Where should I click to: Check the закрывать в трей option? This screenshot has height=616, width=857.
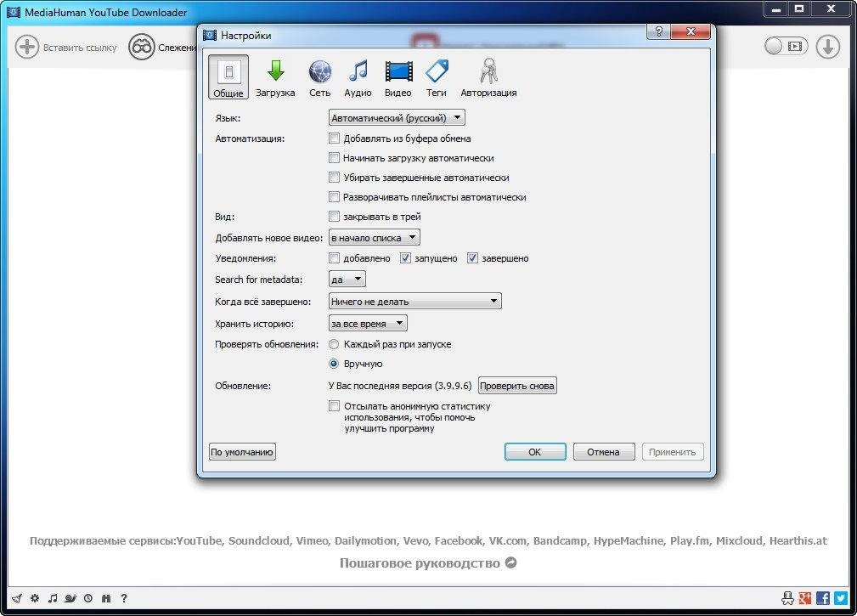[x=334, y=217]
